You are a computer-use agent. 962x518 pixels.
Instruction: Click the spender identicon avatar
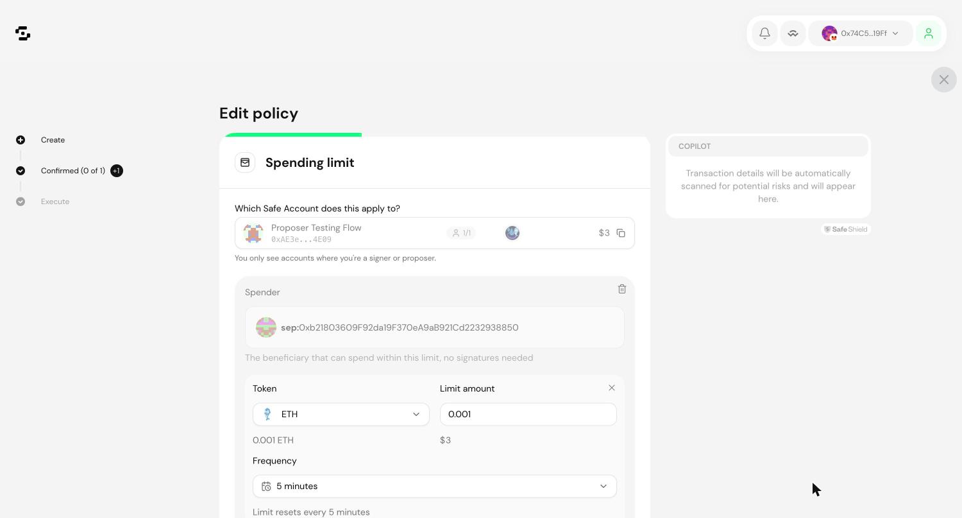click(266, 327)
